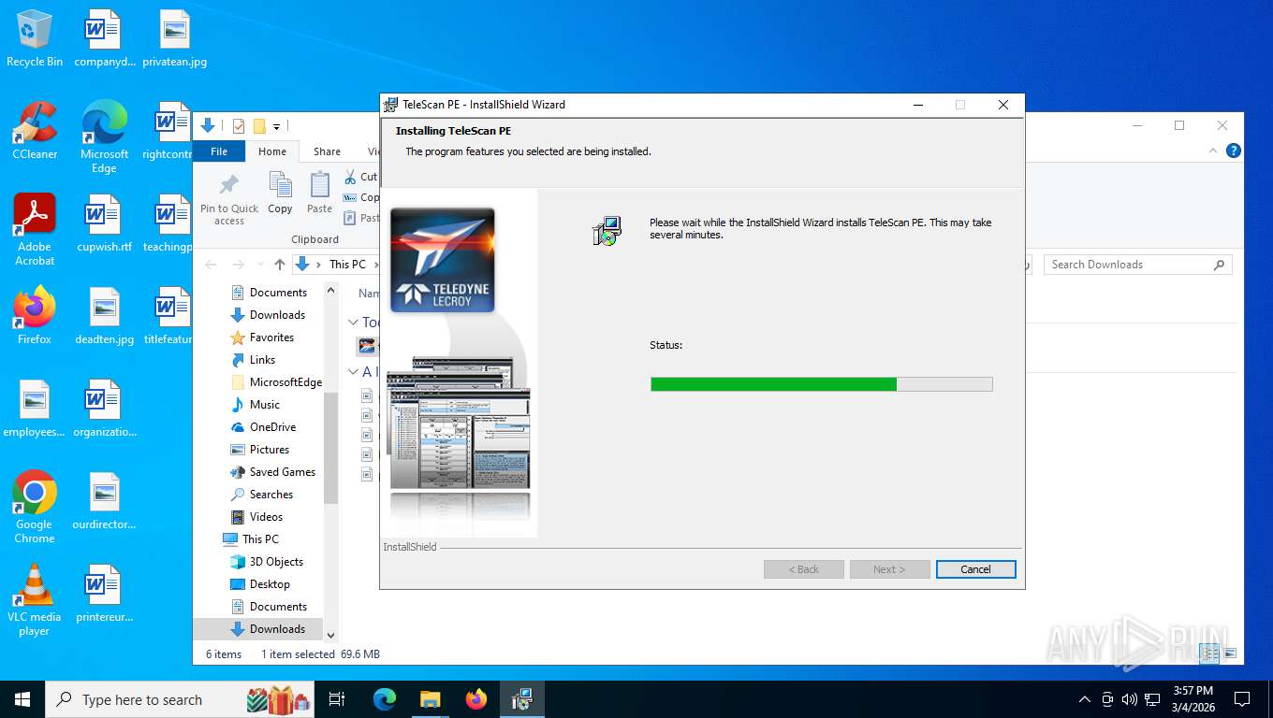The height and width of the screenshot is (718, 1273).
Task: Click the Teledyne LeCroy logo image
Action: [x=442, y=260]
